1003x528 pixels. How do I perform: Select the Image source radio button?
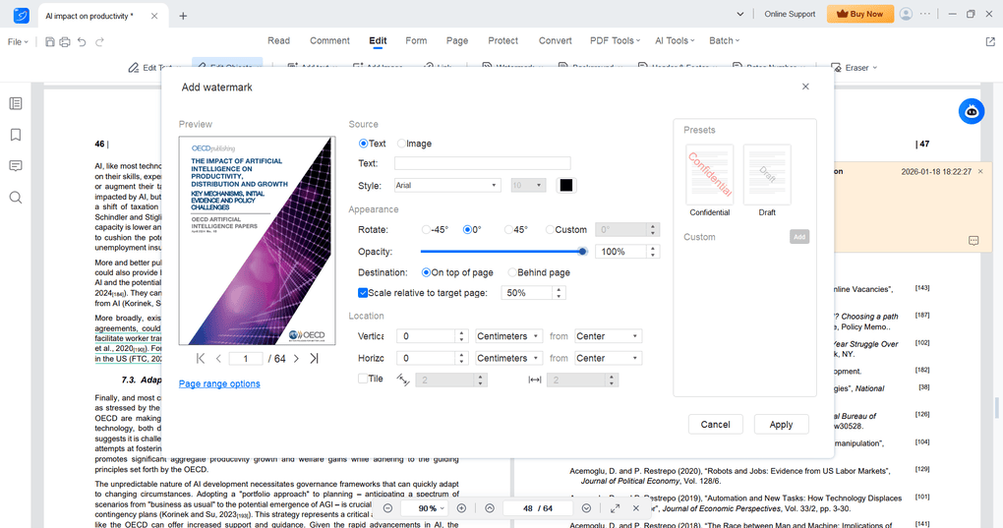coord(402,144)
